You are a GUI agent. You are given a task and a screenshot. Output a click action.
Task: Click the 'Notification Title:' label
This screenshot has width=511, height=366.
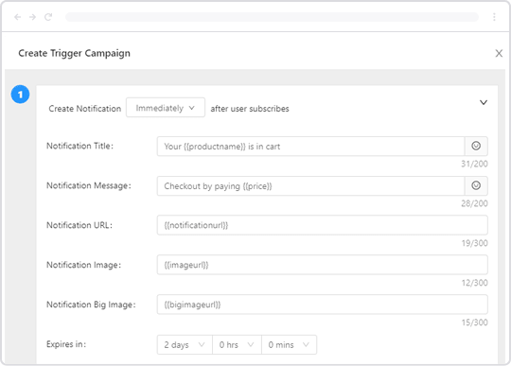coord(79,146)
